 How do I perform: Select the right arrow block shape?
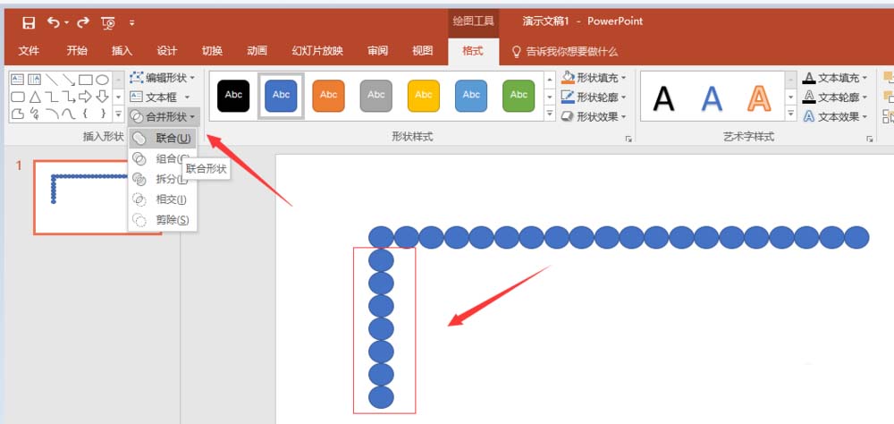(86, 97)
